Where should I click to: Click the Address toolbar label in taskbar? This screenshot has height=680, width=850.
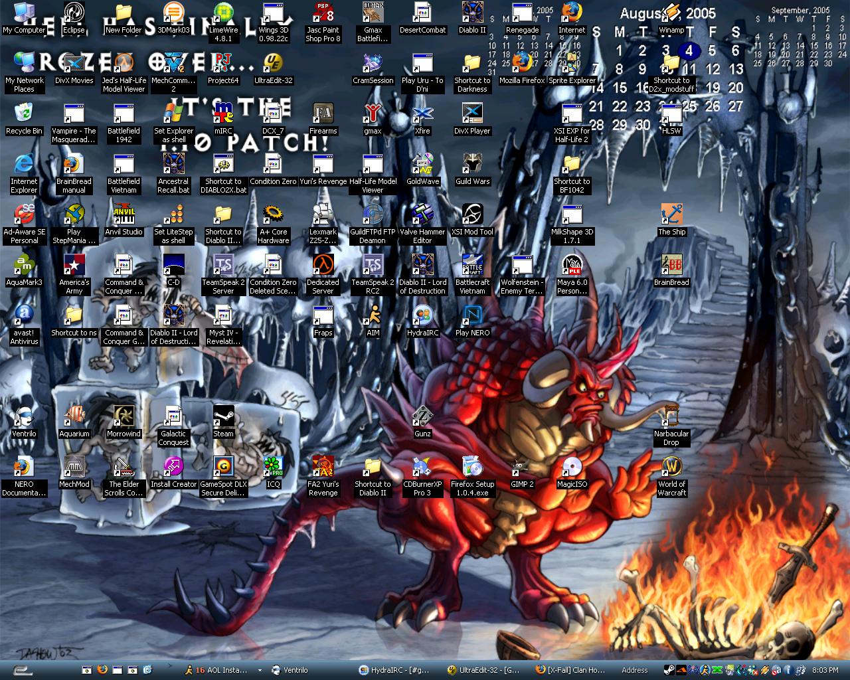tap(634, 670)
